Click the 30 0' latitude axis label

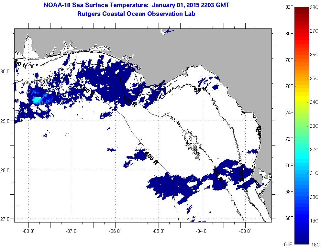[x=6, y=71]
